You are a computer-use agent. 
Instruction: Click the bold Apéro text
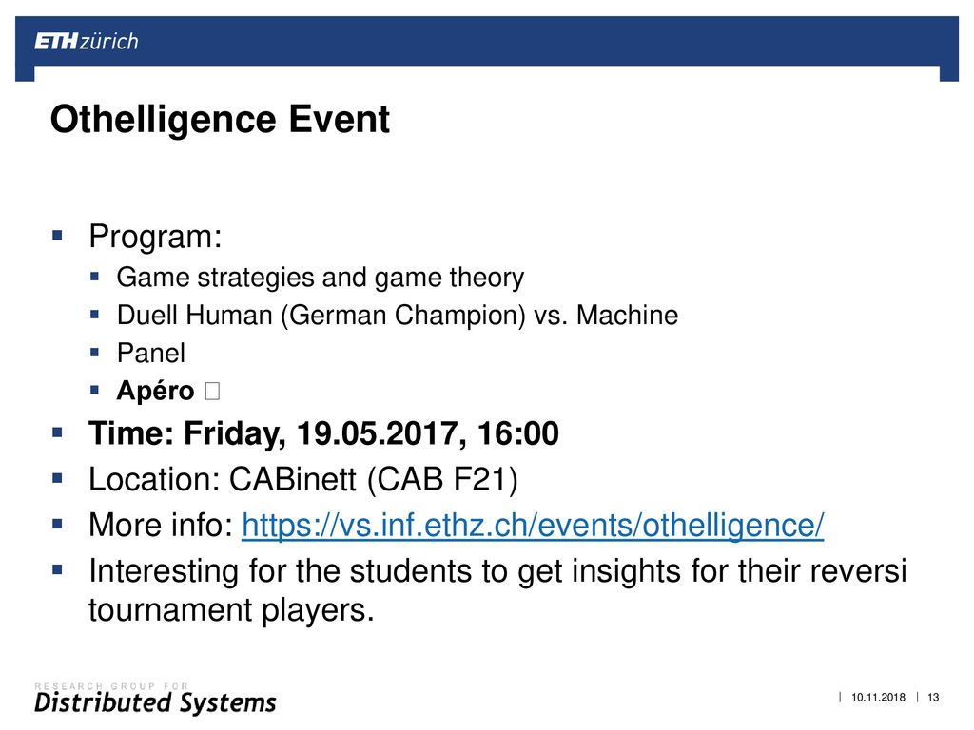[x=155, y=391]
